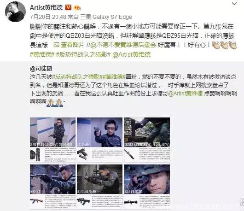Click the 查看图片 image icon
The width and height of the screenshot is (244, 211).
coord(56,45)
